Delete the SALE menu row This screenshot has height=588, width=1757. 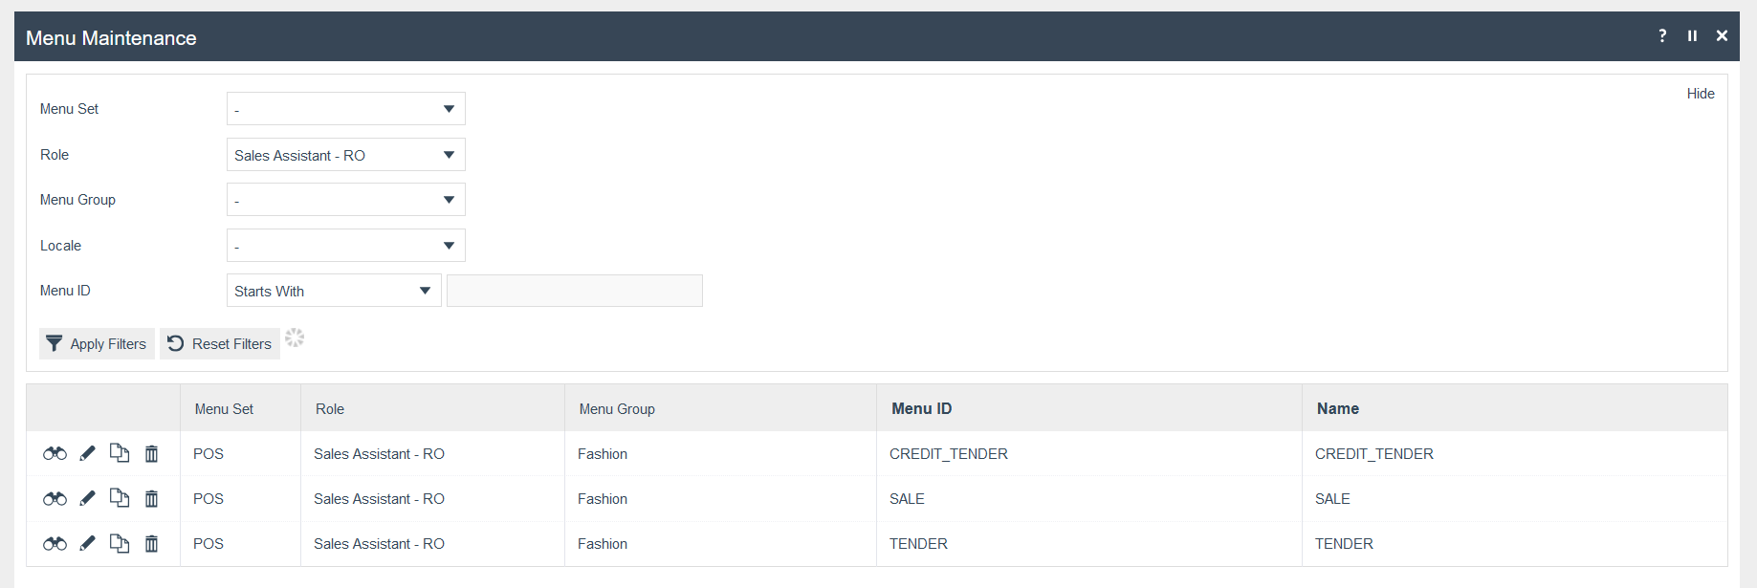[x=151, y=498]
